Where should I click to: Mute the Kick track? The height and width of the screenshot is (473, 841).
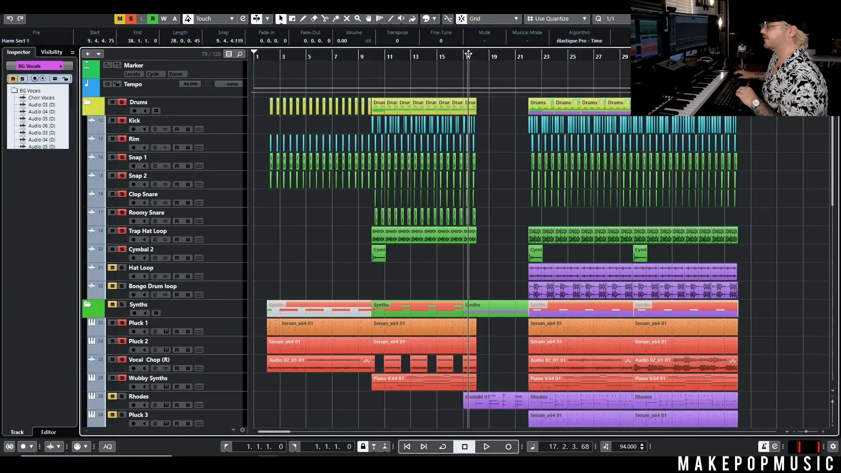[113, 120]
